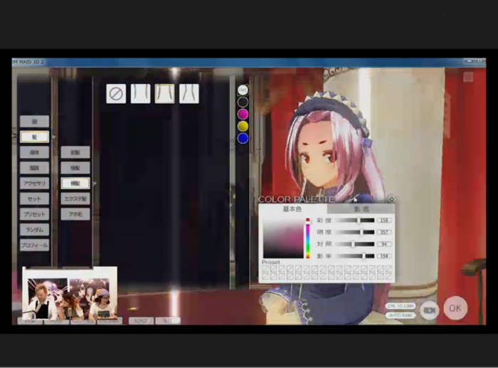
Task: Adjust the 対照 slider
Action: pos(355,244)
